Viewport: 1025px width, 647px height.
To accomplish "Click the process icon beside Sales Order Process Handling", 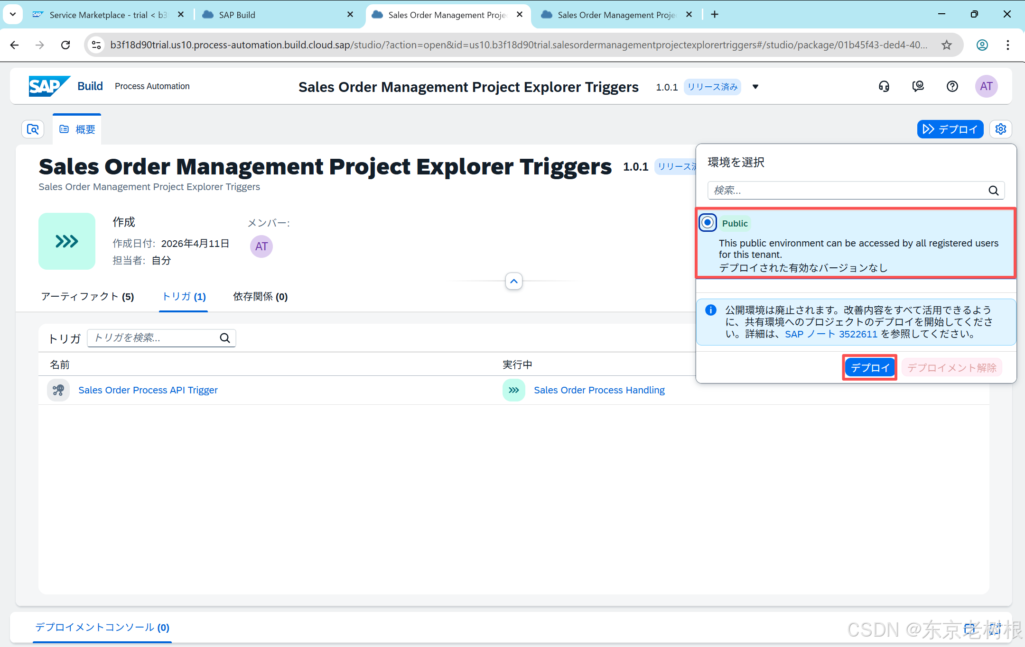I will click(513, 390).
